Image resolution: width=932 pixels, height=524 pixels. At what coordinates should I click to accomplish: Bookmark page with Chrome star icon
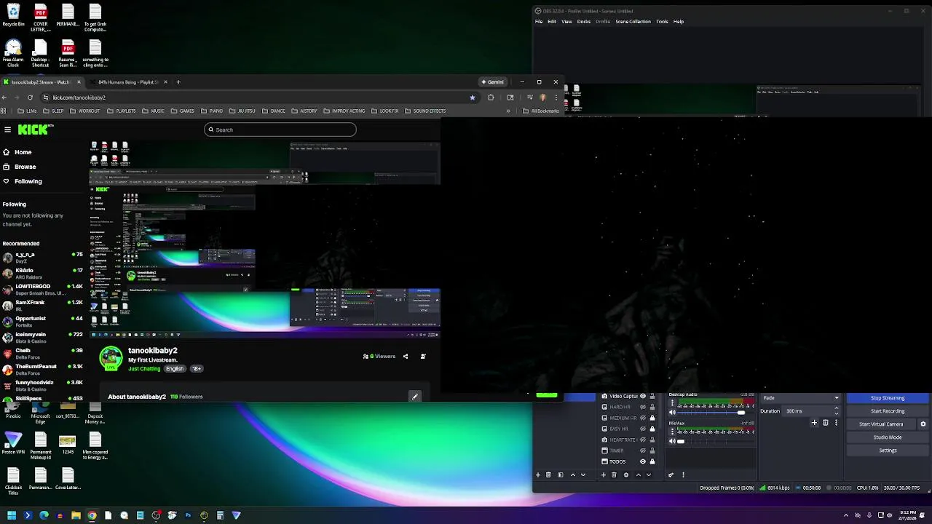click(x=472, y=98)
